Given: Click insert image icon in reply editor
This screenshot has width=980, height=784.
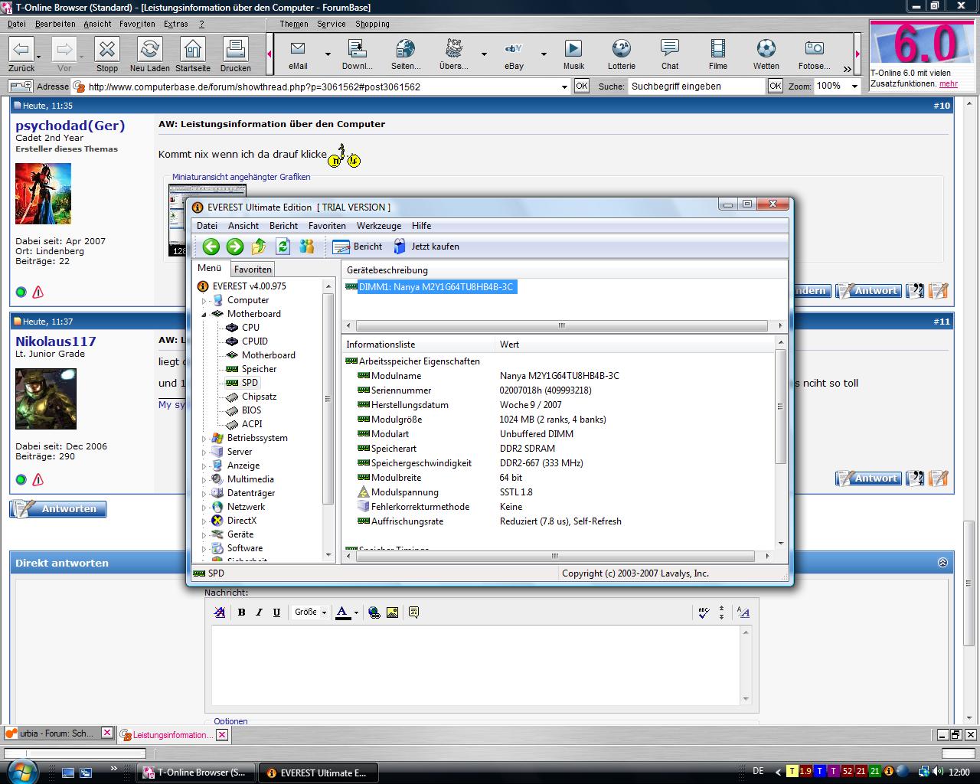Looking at the screenshot, I should pyautogui.click(x=393, y=612).
